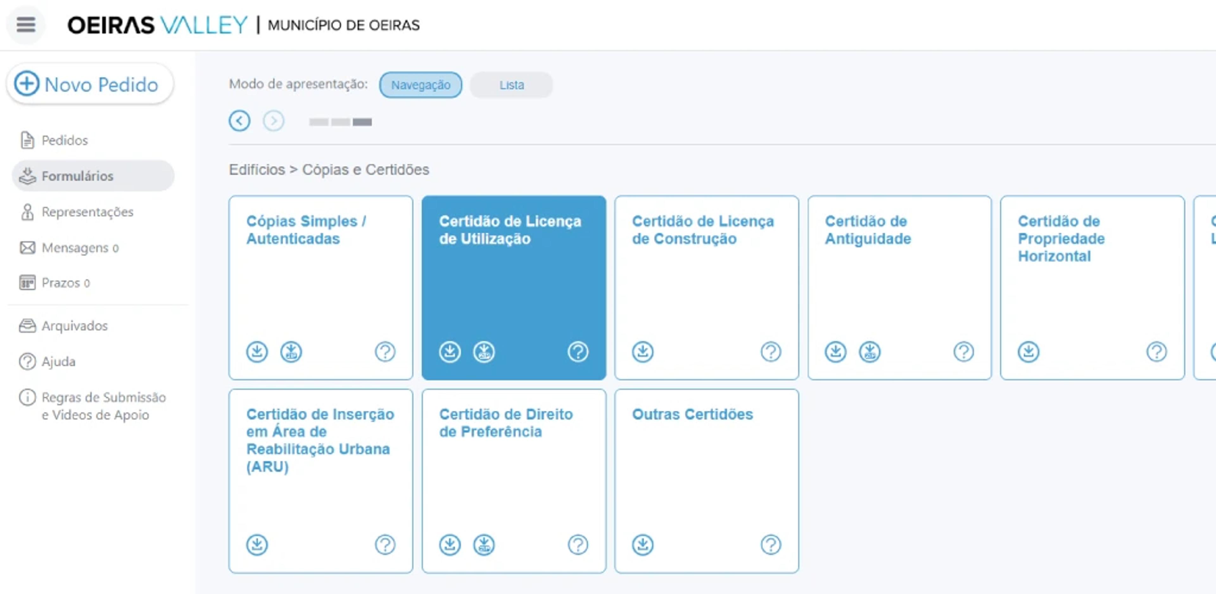Click the Novo Pedido plus button
This screenshot has height=594, width=1216.
point(90,84)
